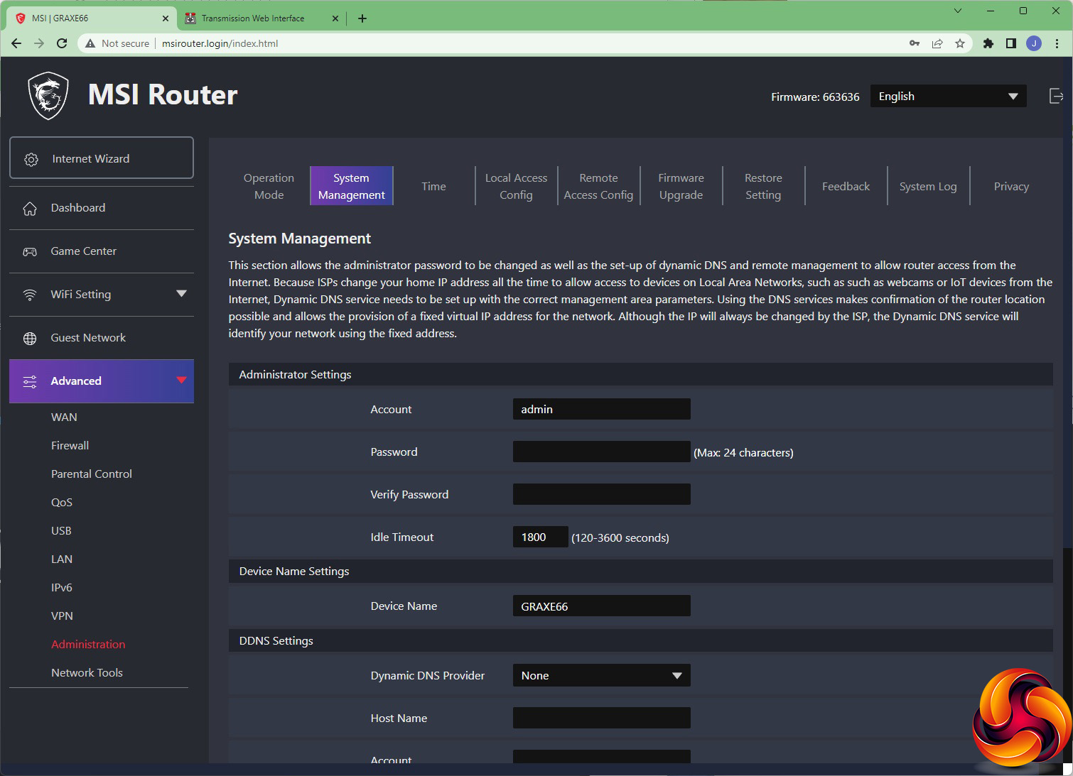Click the Game Center controller icon
The width and height of the screenshot is (1073, 776).
click(x=30, y=252)
